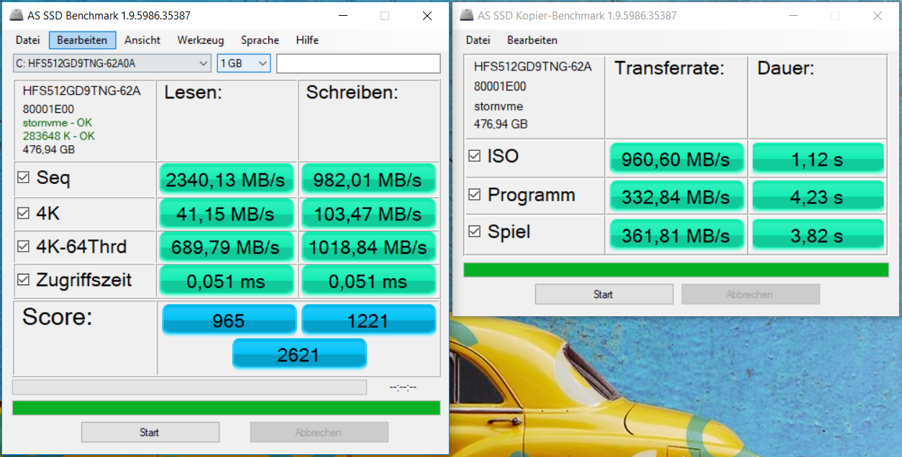Open Datei menu in Kopier-Benchmark window
This screenshot has height=457, width=902.
pyautogui.click(x=478, y=40)
